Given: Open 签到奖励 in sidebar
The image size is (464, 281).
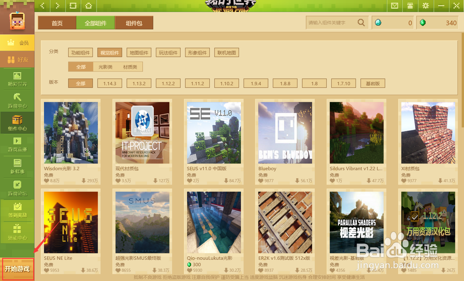Looking at the screenshot, I should tap(17, 211).
